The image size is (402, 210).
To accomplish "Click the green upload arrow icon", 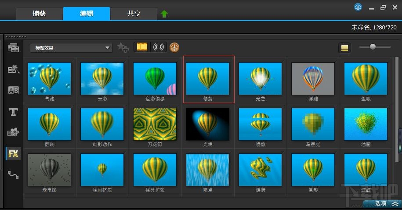I will [164, 14].
